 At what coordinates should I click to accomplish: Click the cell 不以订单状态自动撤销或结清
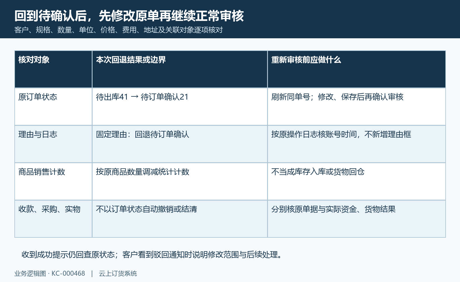(x=180, y=219)
